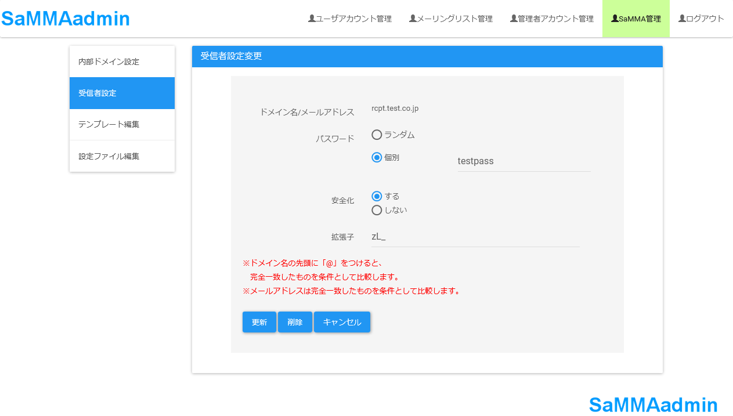Click the user icon beside ユーザアカウント管理
The width and height of the screenshot is (733, 416).
pyautogui.click(x=312, y=19)
